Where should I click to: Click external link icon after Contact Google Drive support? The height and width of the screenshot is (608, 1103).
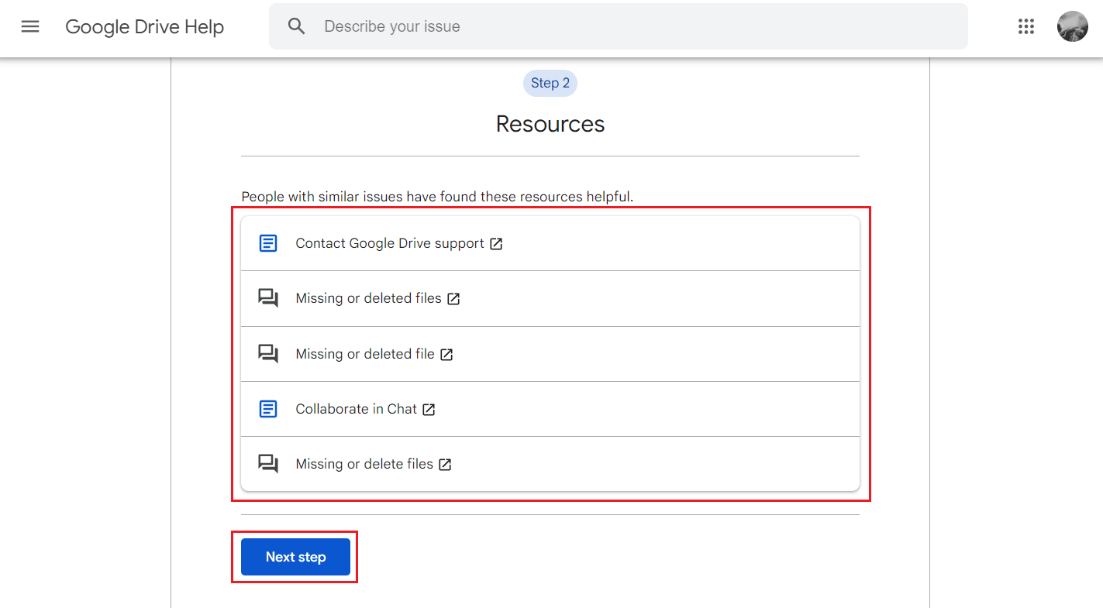point(496,244)
